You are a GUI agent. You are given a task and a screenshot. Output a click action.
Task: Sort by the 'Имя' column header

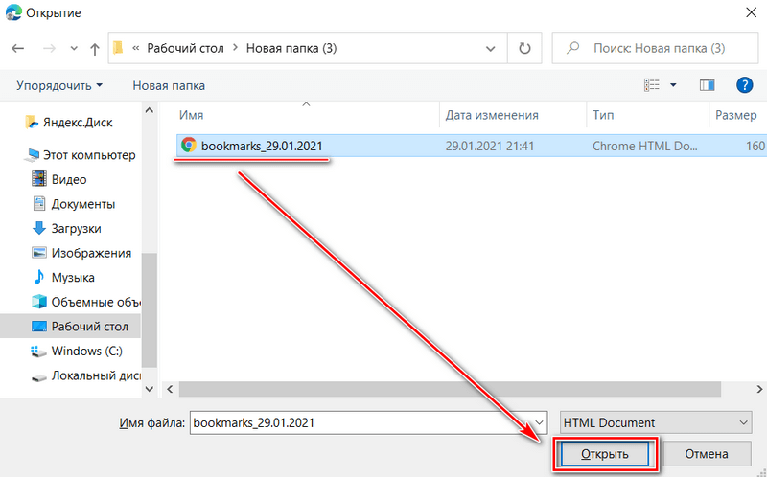pyautogui.click(x=191, y=115)
